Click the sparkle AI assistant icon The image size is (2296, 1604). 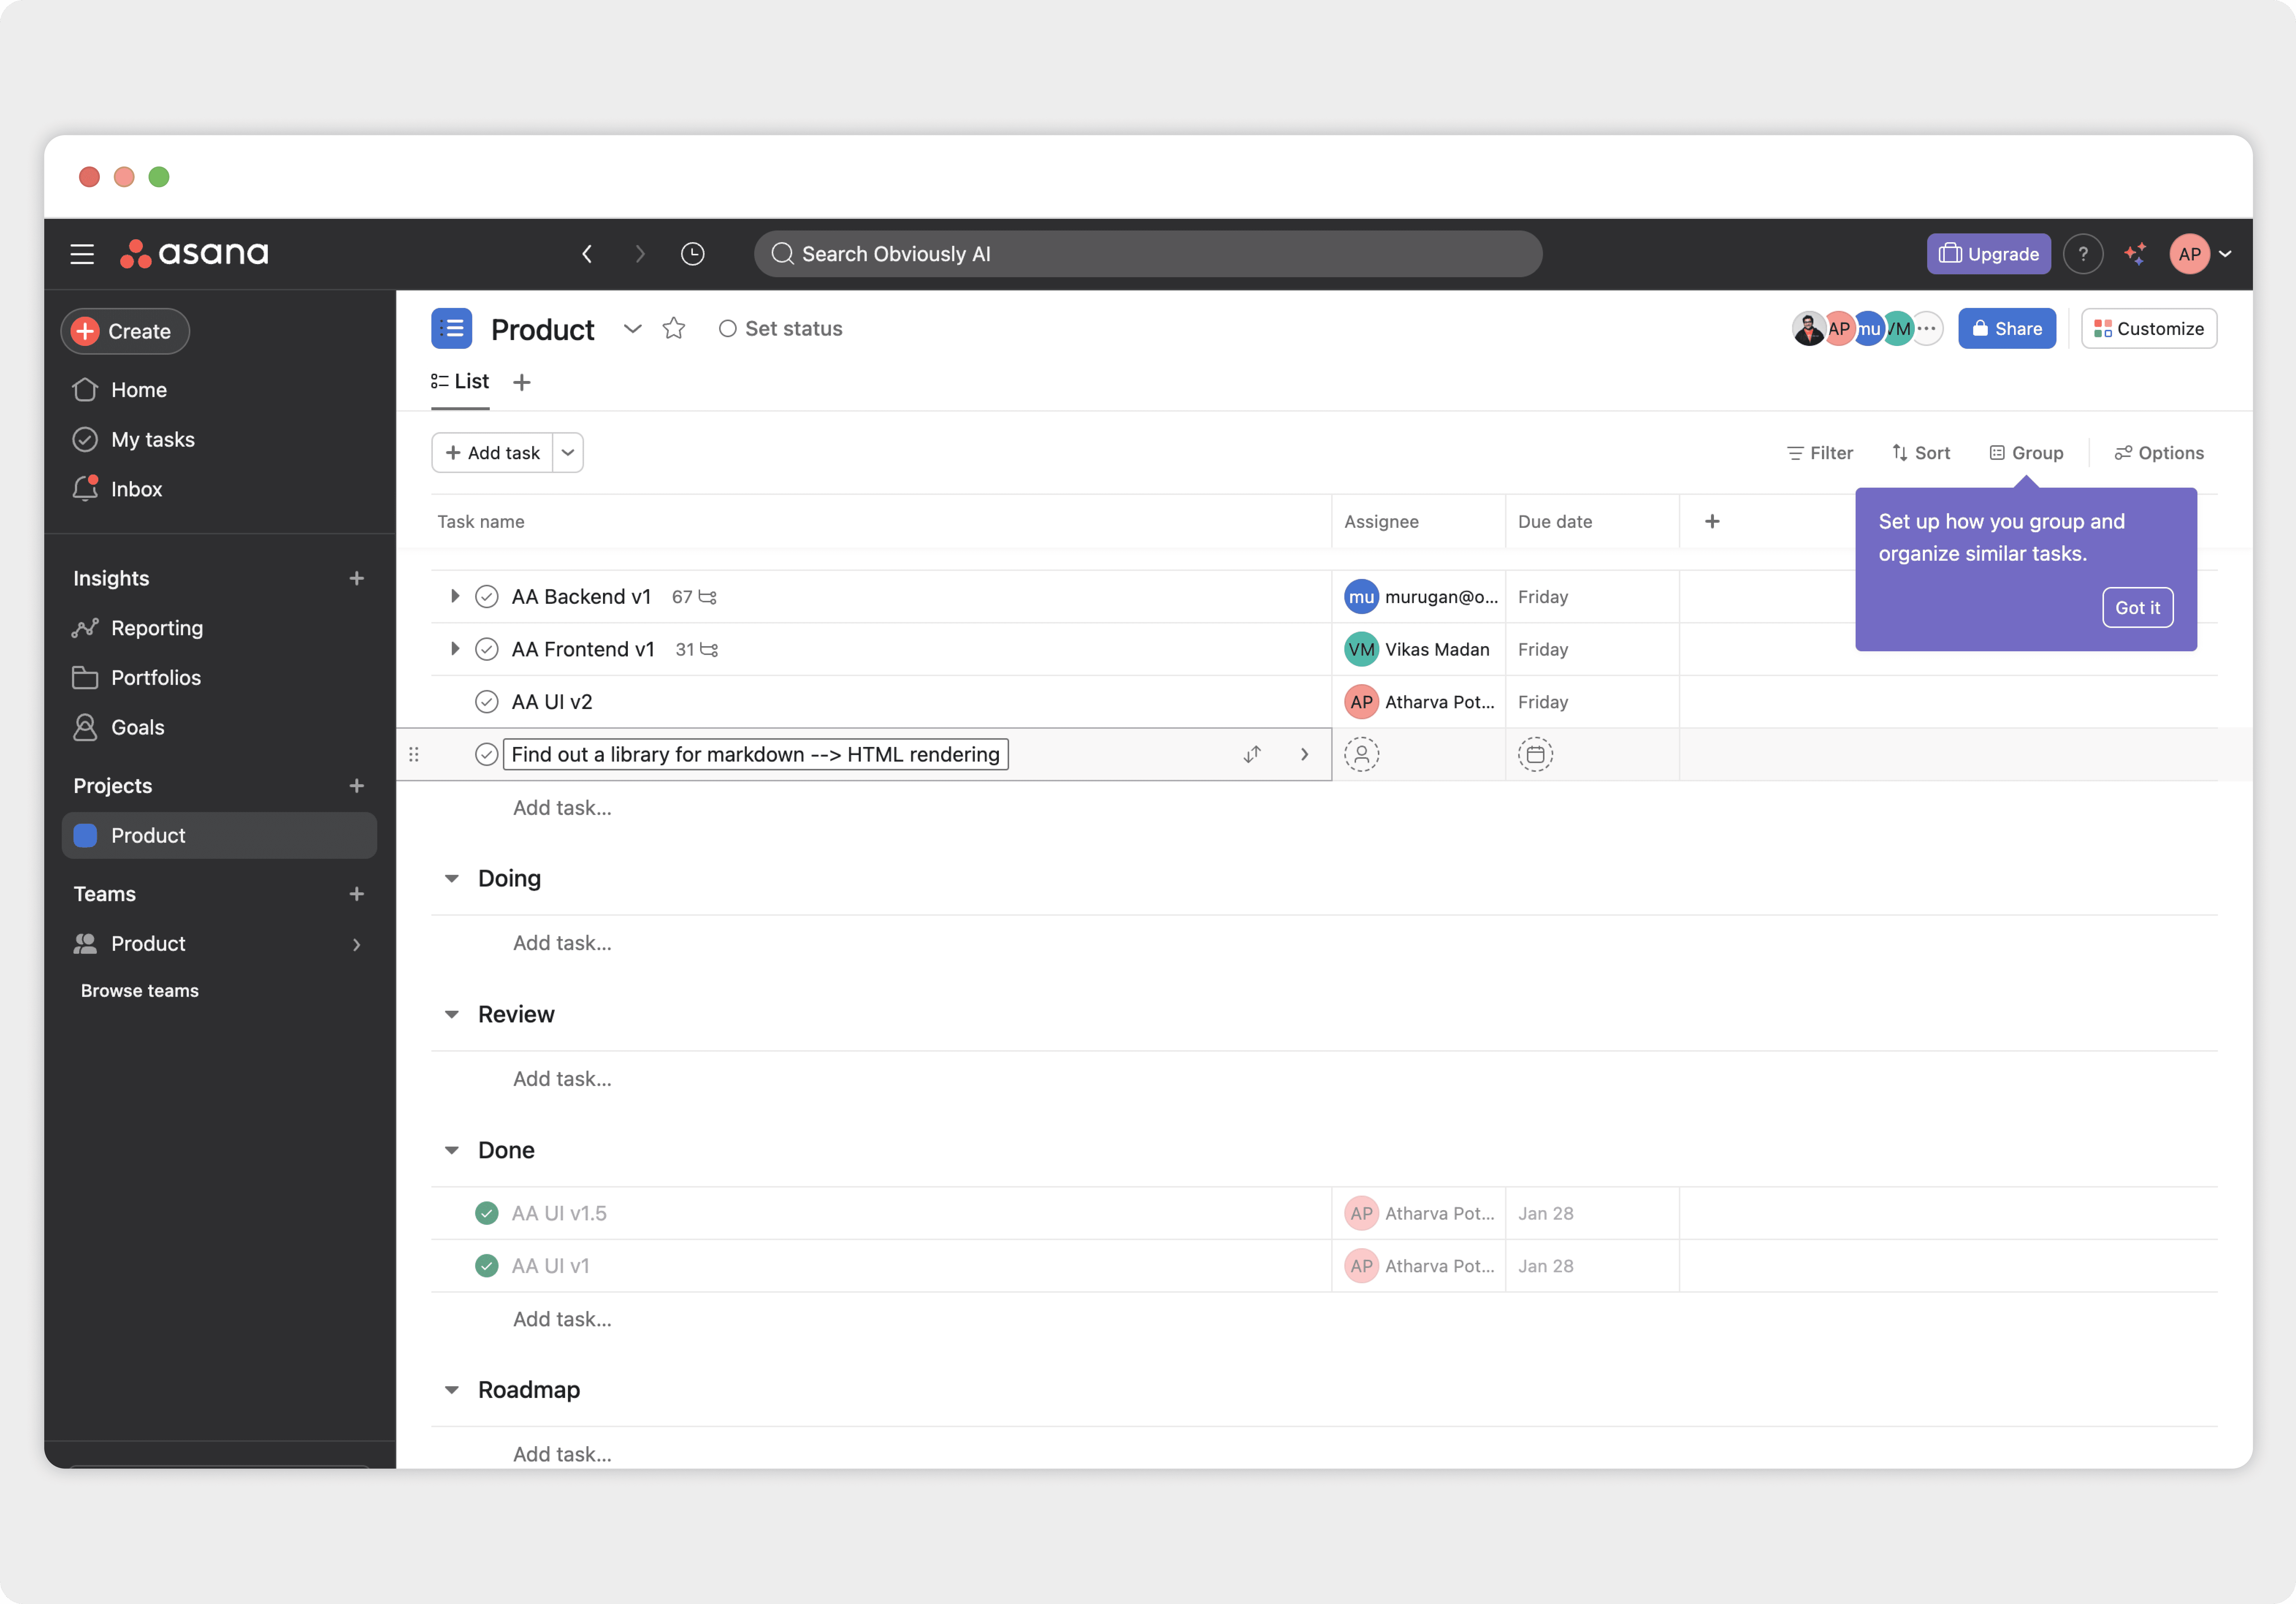click(2135, 254)
